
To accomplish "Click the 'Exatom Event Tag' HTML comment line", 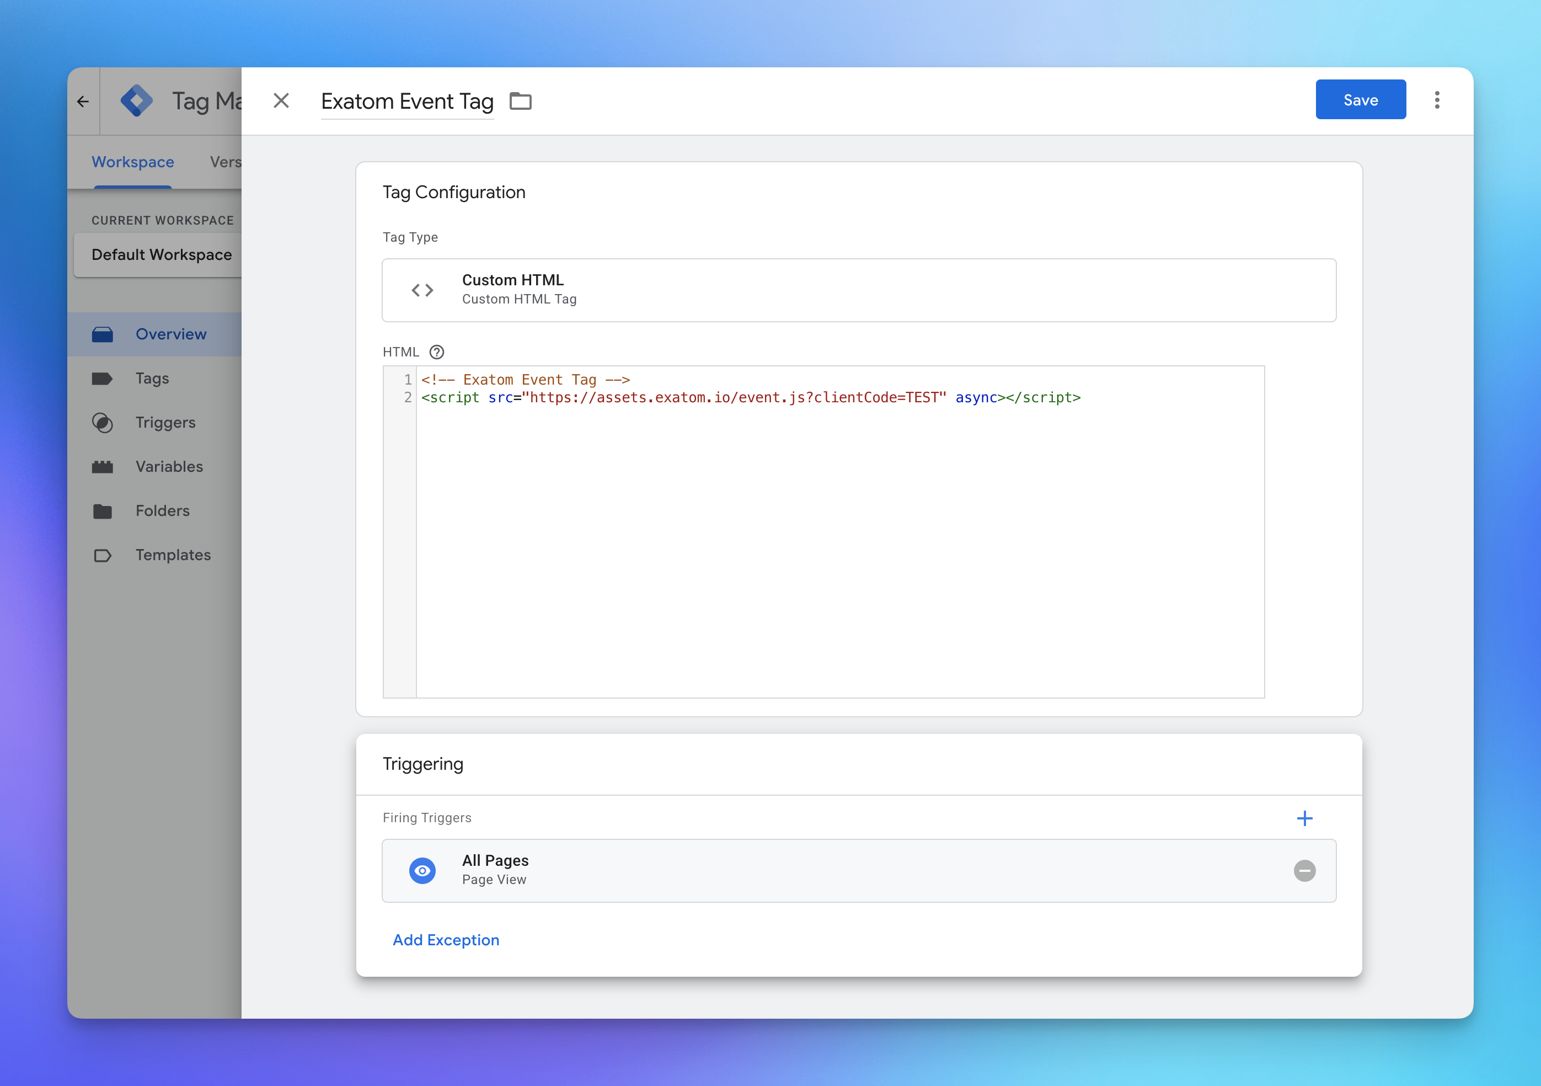I will point(526,380).
